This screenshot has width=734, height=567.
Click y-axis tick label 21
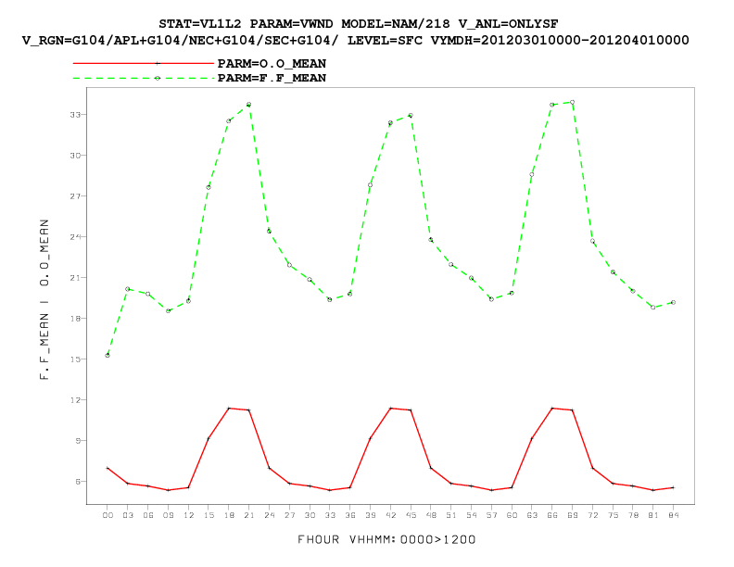click(x=75, y=277)
